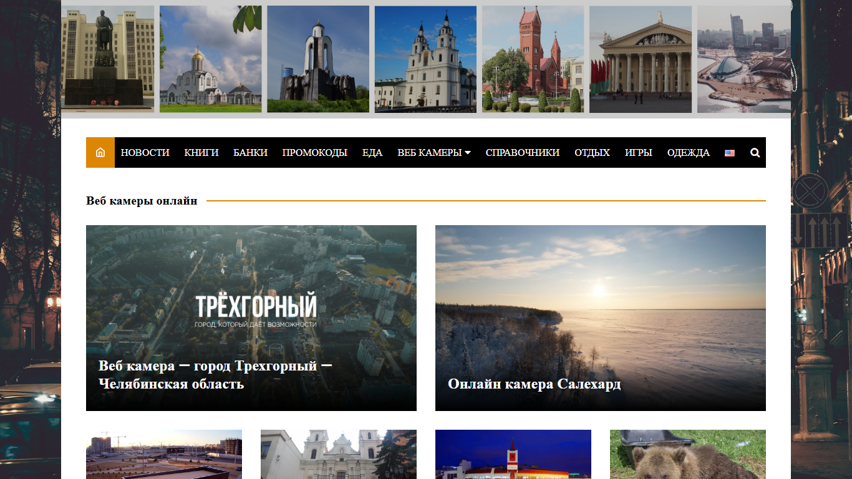Click the columned palace header photo
The width and height of the screenshot is (852, 479).
click(x=641, y=59)
